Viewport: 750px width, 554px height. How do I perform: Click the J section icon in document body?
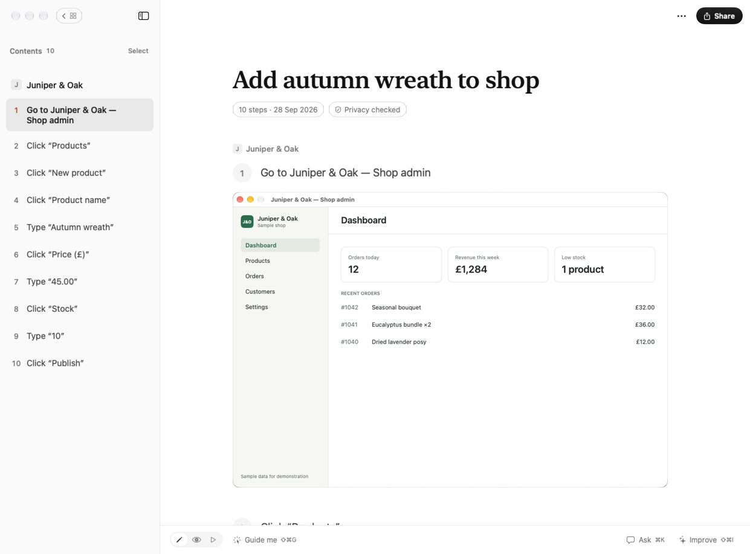238,149
